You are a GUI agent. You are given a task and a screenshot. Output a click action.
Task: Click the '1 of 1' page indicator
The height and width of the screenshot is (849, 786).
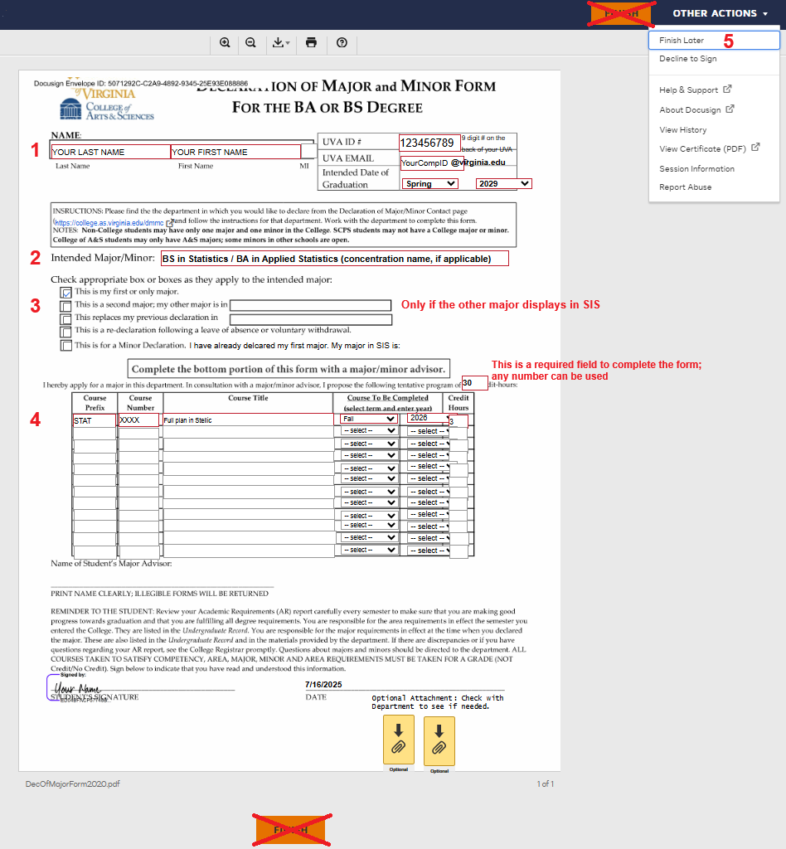[545, 784]
